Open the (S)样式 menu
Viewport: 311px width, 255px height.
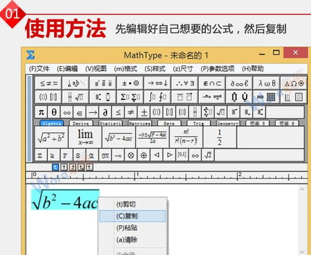tap(155, 69)
